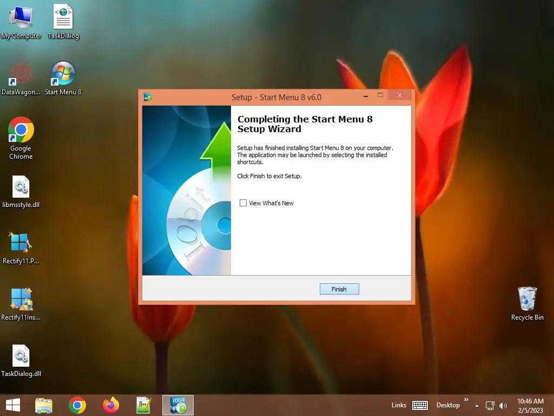
Task: Open the Notepad++ taskbar icon
Action: click(x=144, y=405)
